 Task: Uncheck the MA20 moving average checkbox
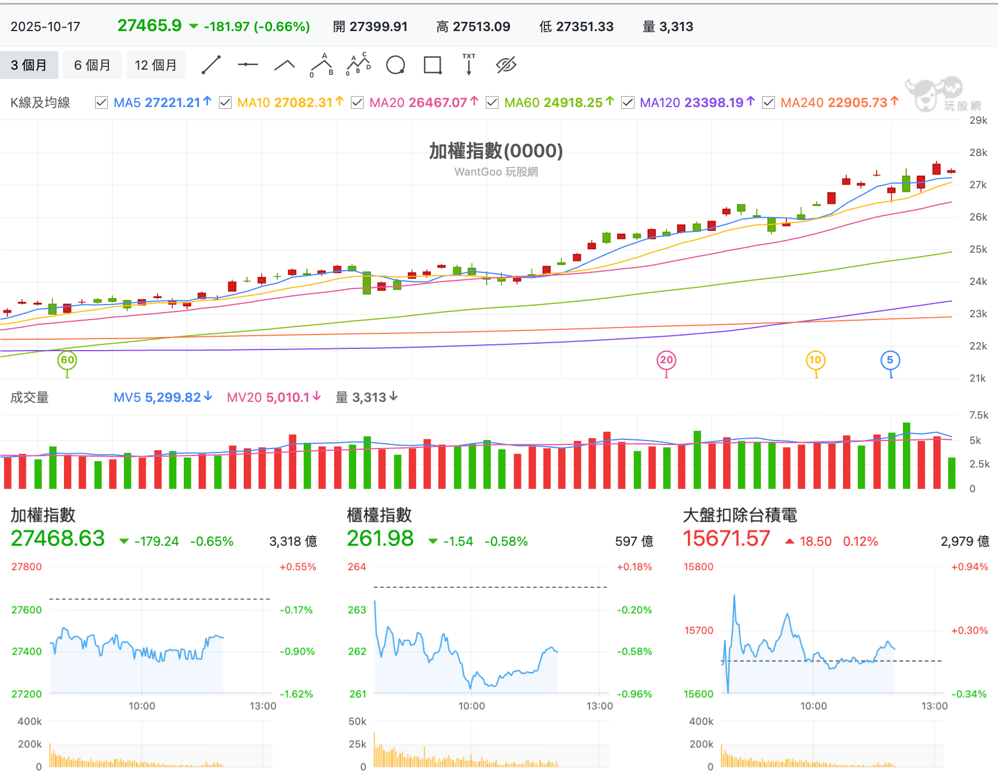(357, 102)
